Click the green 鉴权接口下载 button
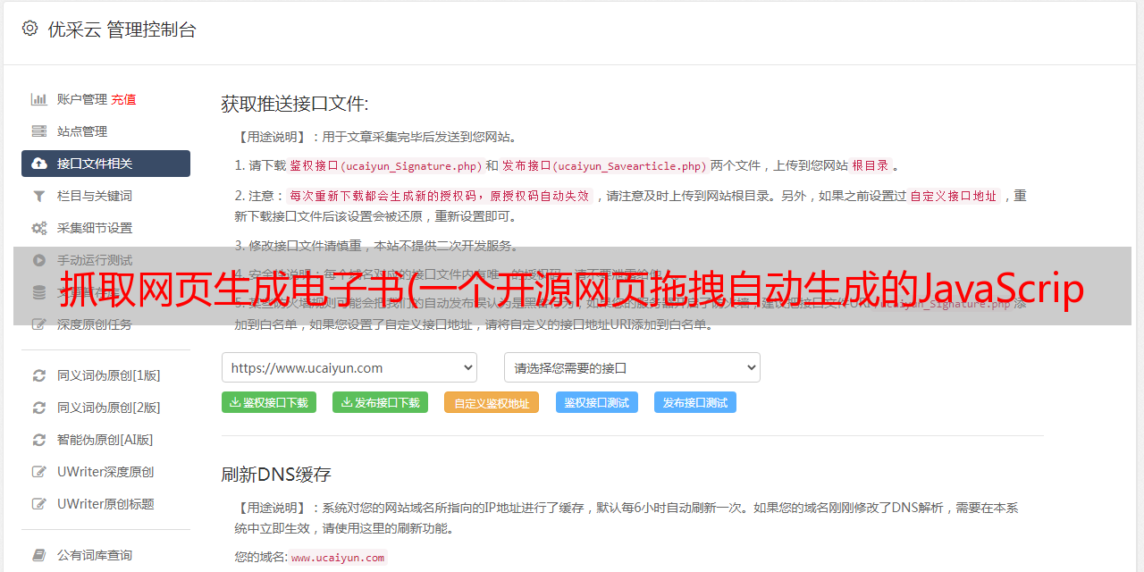This screenshot has height=572, width=1144. point(269,402)
